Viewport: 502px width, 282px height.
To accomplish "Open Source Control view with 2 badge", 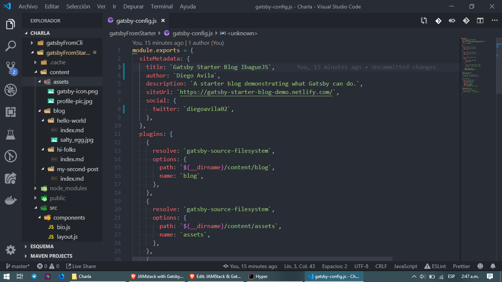I will pyautogui.click(x=11, y=68).
